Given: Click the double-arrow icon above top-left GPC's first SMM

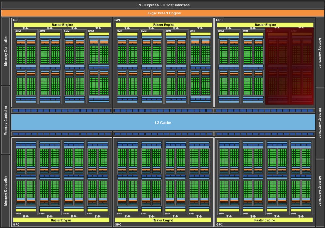Looking at the screenshot, I should tap(25, 28).
